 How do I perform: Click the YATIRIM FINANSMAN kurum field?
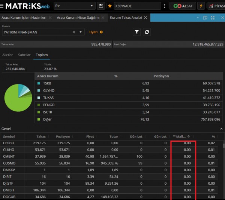pyautogui.click(x=43, y=32)
